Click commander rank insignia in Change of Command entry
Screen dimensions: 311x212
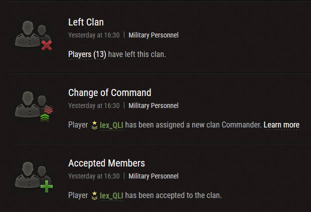pos(94,125)
